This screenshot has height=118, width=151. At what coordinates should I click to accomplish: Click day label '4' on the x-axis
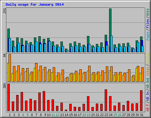pos(23,115)
